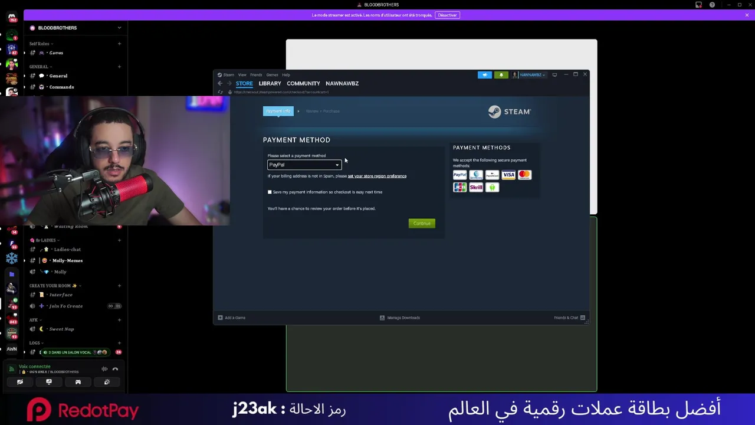
Task: Click the Steam back navigation arrow
Action: point(220,83)
